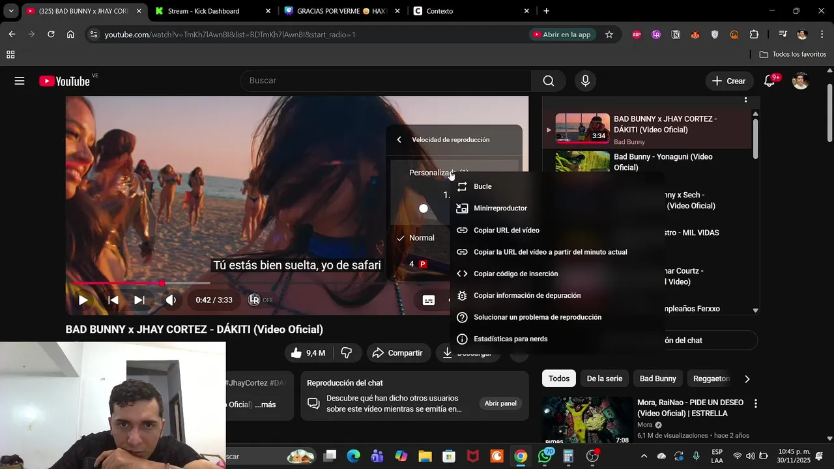Select the Todos filter chip
This screenshot has width=834, height=469.
coord(558,378)
